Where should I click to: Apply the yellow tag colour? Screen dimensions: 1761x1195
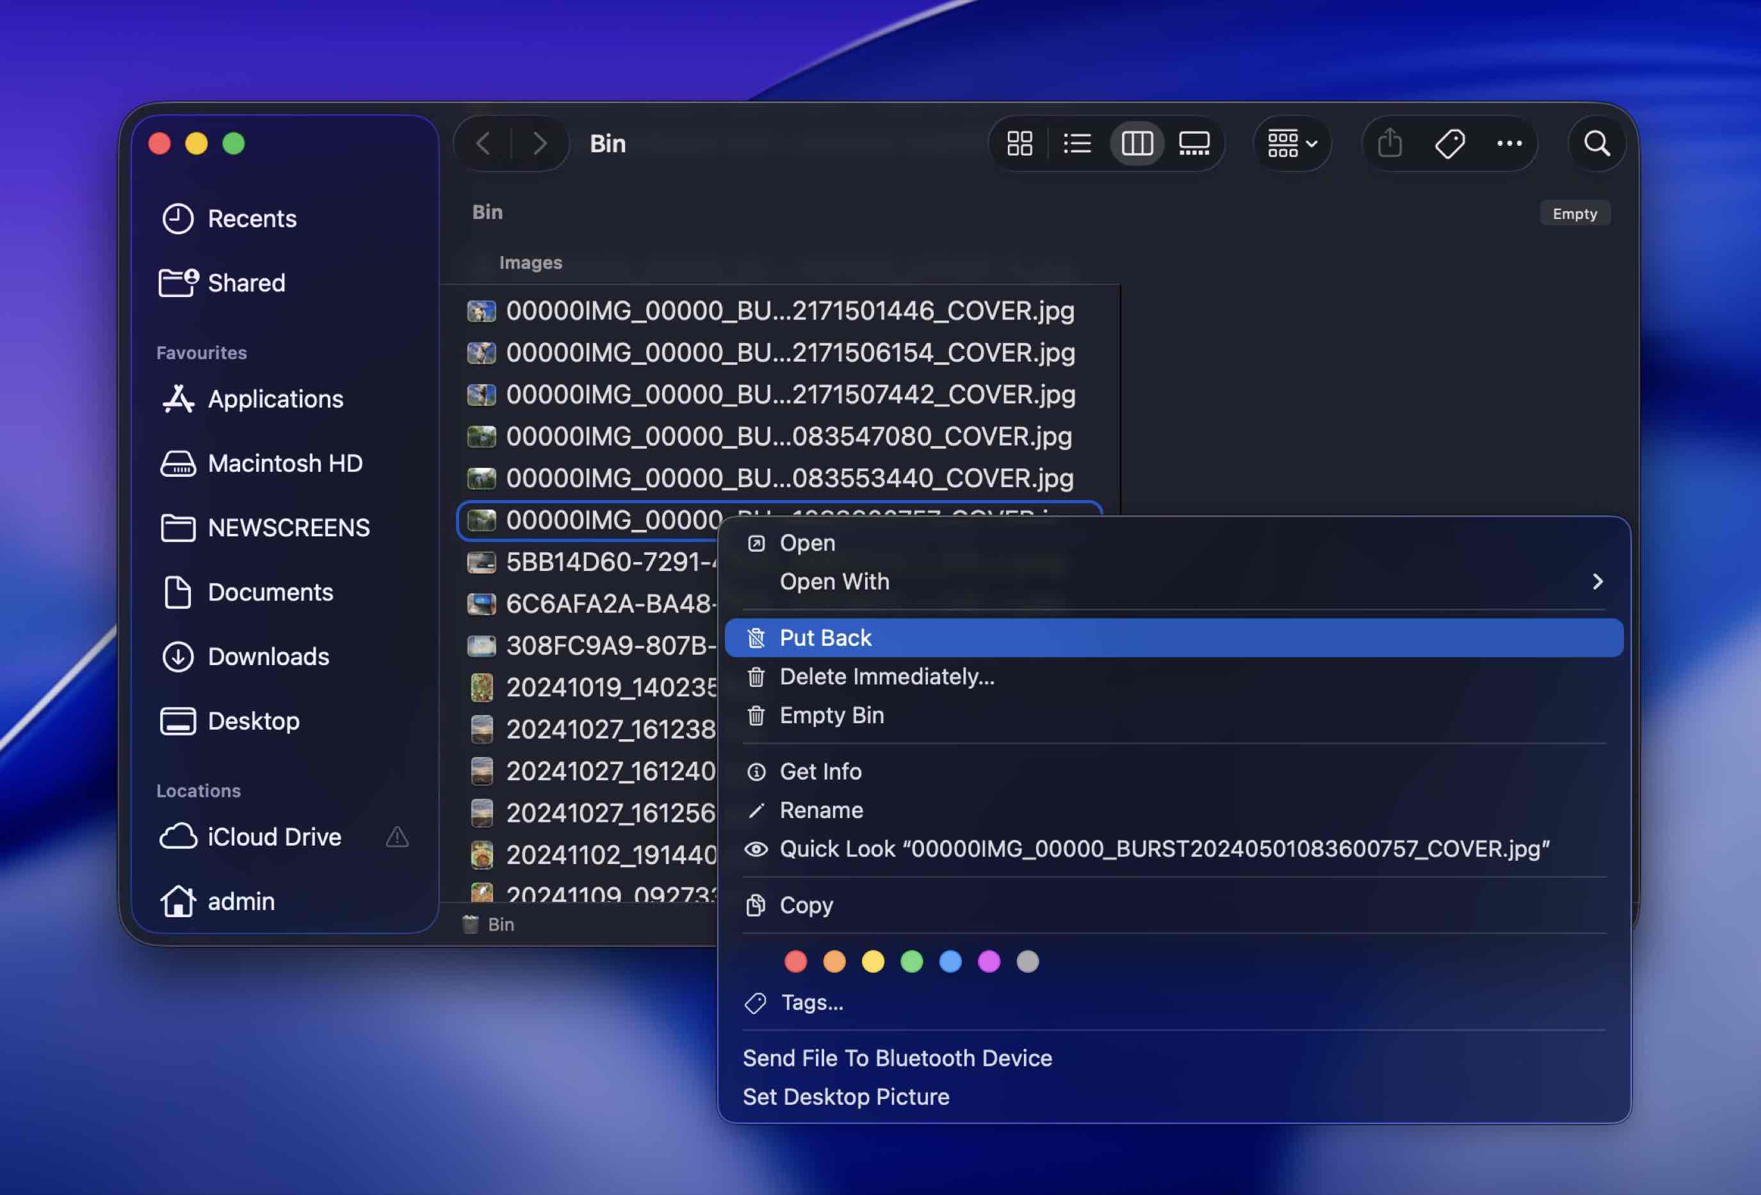pos(873,962)
